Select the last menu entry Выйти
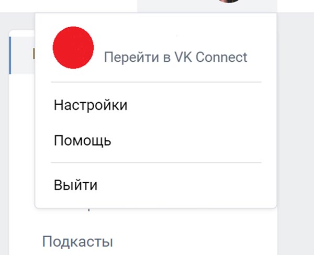The image size is (314, 255). (75, 185)
